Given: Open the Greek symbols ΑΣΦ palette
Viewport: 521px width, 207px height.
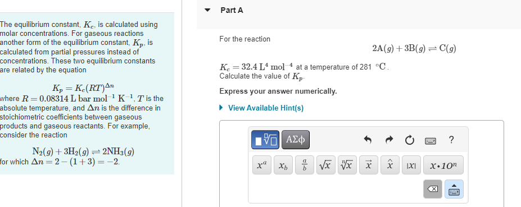Looking at the screenshot, I should pyautogui.click(x=296, y=140).
